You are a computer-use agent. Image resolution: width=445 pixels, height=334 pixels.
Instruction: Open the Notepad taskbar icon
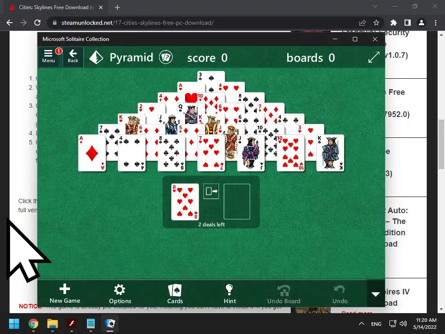90,324
